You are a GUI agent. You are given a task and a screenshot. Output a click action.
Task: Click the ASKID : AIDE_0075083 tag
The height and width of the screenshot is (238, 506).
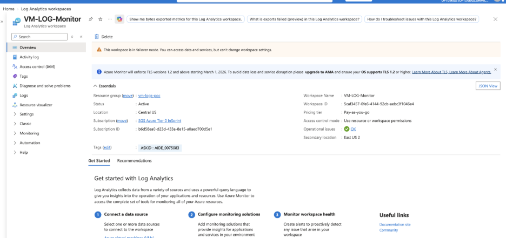pyautogui.click(x=160, y=148)
